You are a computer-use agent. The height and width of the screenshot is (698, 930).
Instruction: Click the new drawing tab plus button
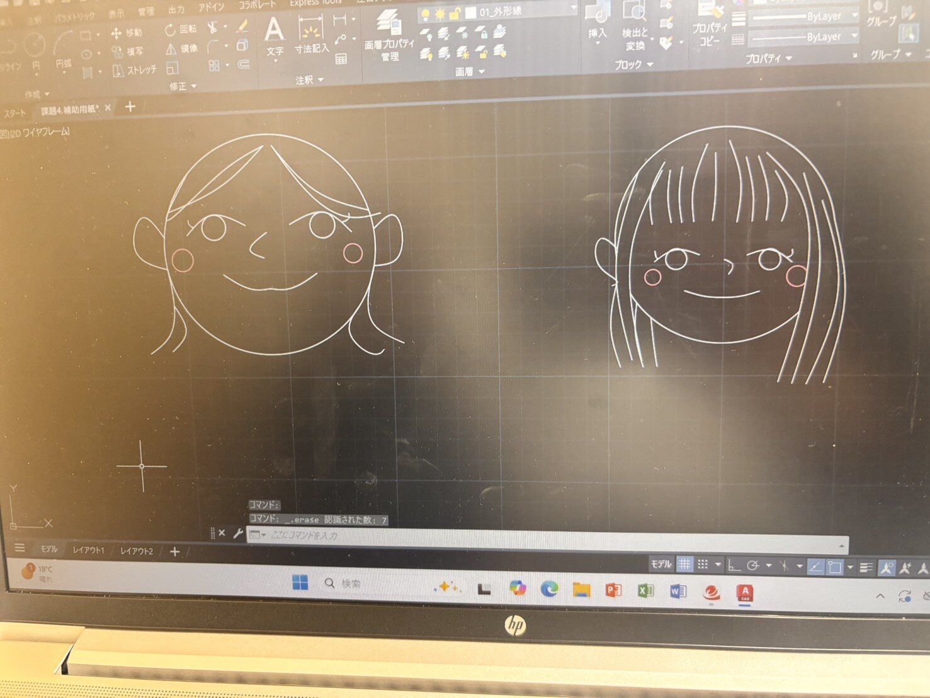(x=130, y=106)
